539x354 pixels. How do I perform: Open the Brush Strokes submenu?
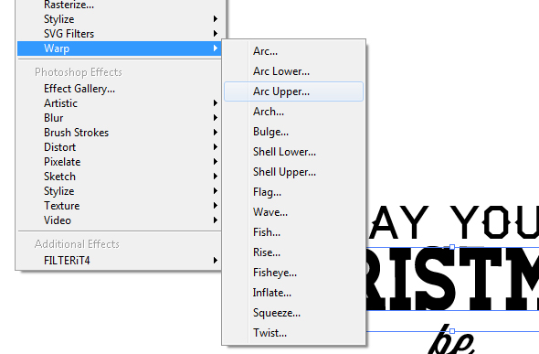click(119, 133)
